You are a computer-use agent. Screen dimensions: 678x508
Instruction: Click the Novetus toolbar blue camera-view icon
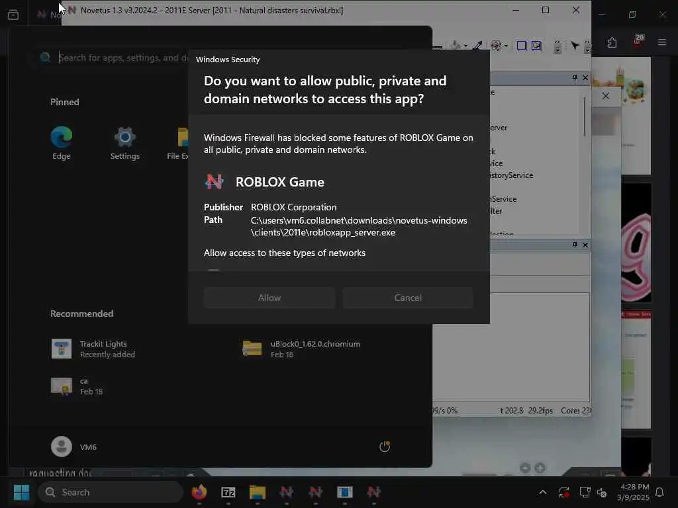click(536, 46)
